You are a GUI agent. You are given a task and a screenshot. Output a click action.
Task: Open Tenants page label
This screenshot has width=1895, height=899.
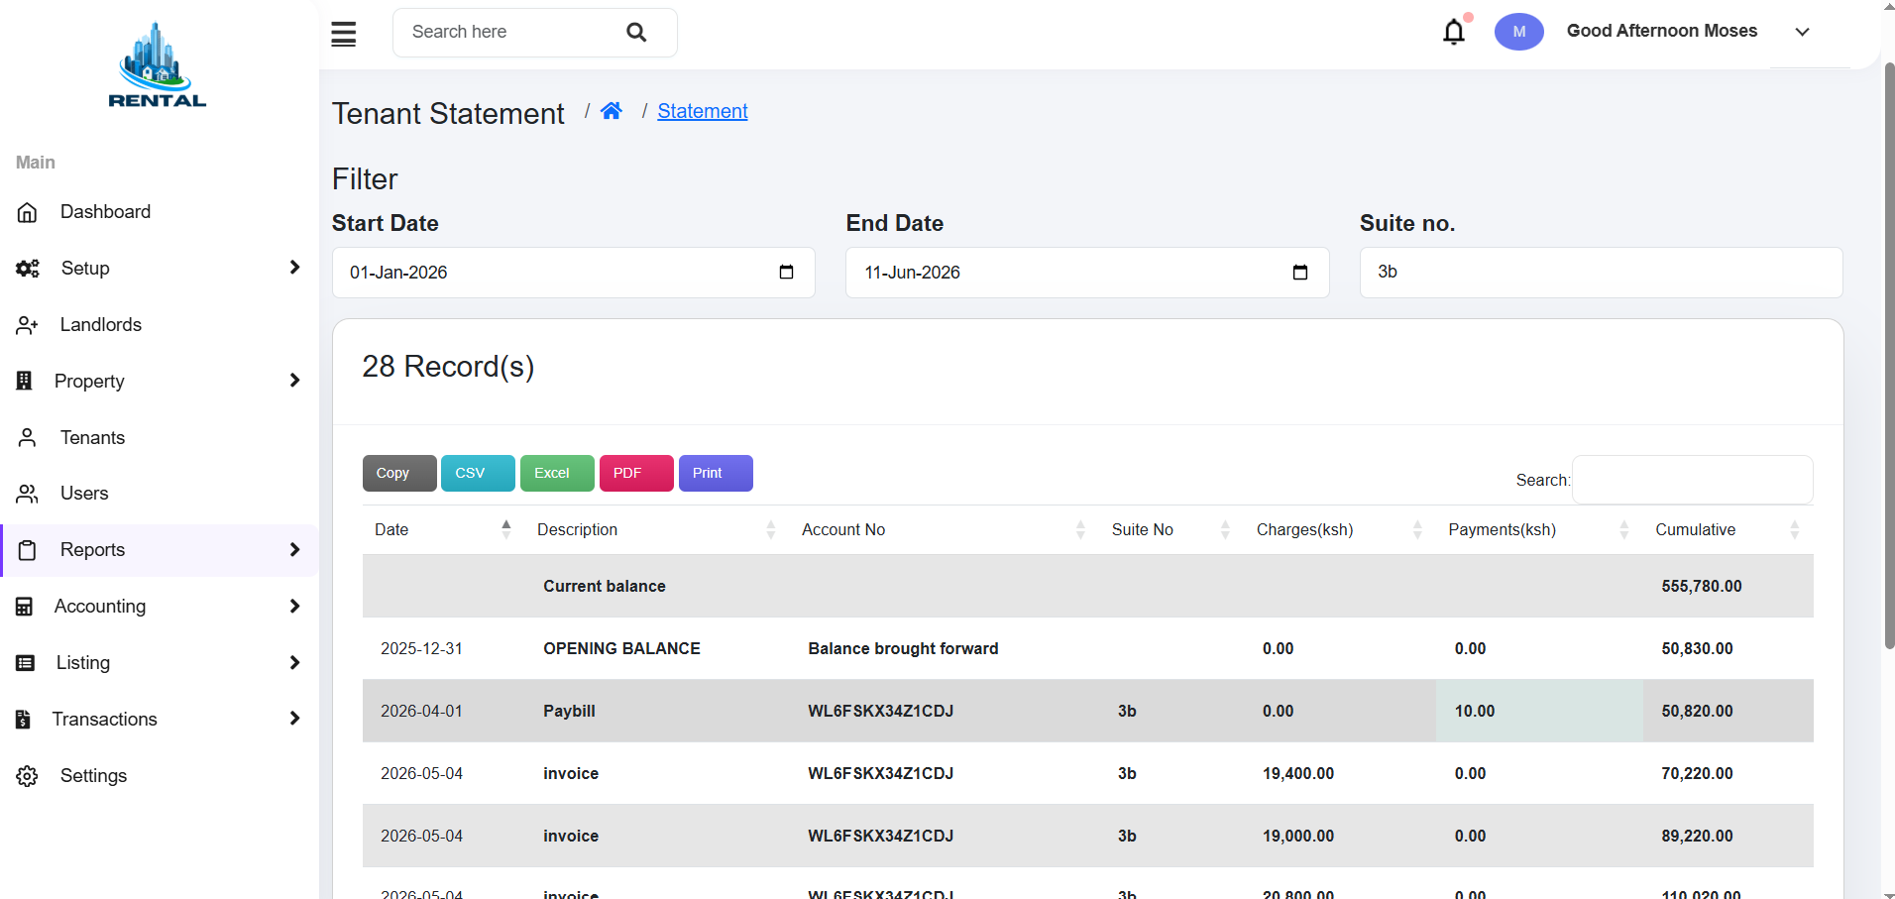93,437
